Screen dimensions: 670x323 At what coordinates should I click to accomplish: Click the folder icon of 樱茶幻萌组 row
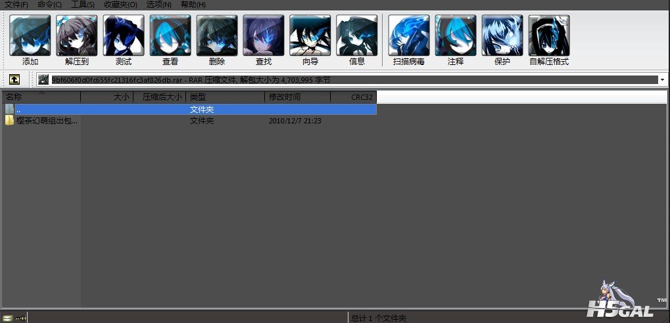(9, 121)
